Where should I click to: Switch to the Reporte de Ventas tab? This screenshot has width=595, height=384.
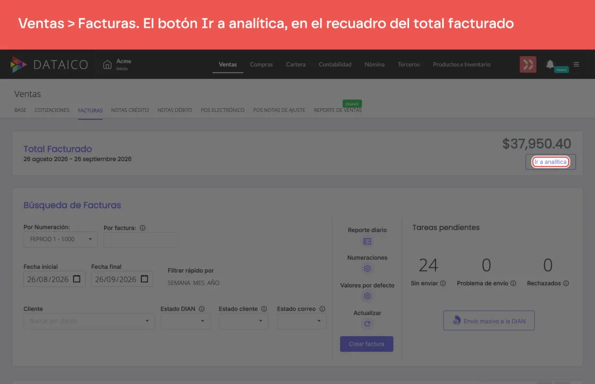pos(338,110)
